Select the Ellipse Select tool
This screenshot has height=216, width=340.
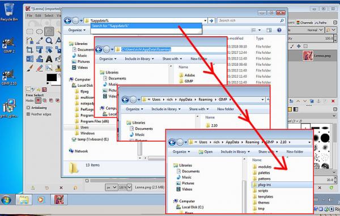click(x=40, y=32)
